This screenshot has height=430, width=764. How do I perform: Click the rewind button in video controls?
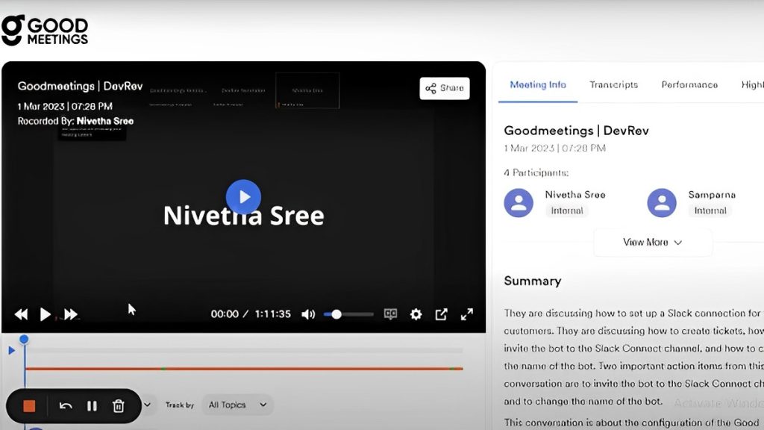(22, 314)
